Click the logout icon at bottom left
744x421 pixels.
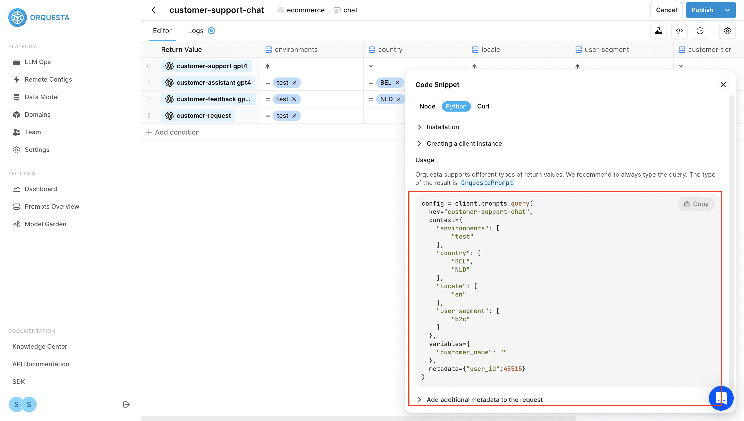click(x=126, y=404)
